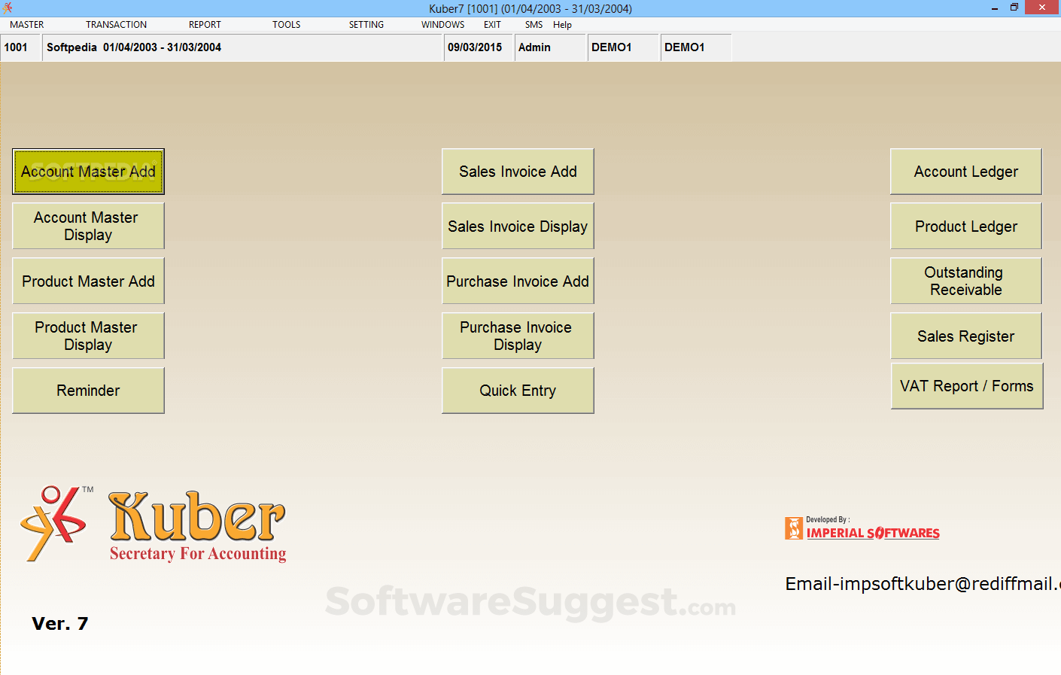Open Purchase Invoice Display
This screenshot has width=1061, height=675.
518,336
